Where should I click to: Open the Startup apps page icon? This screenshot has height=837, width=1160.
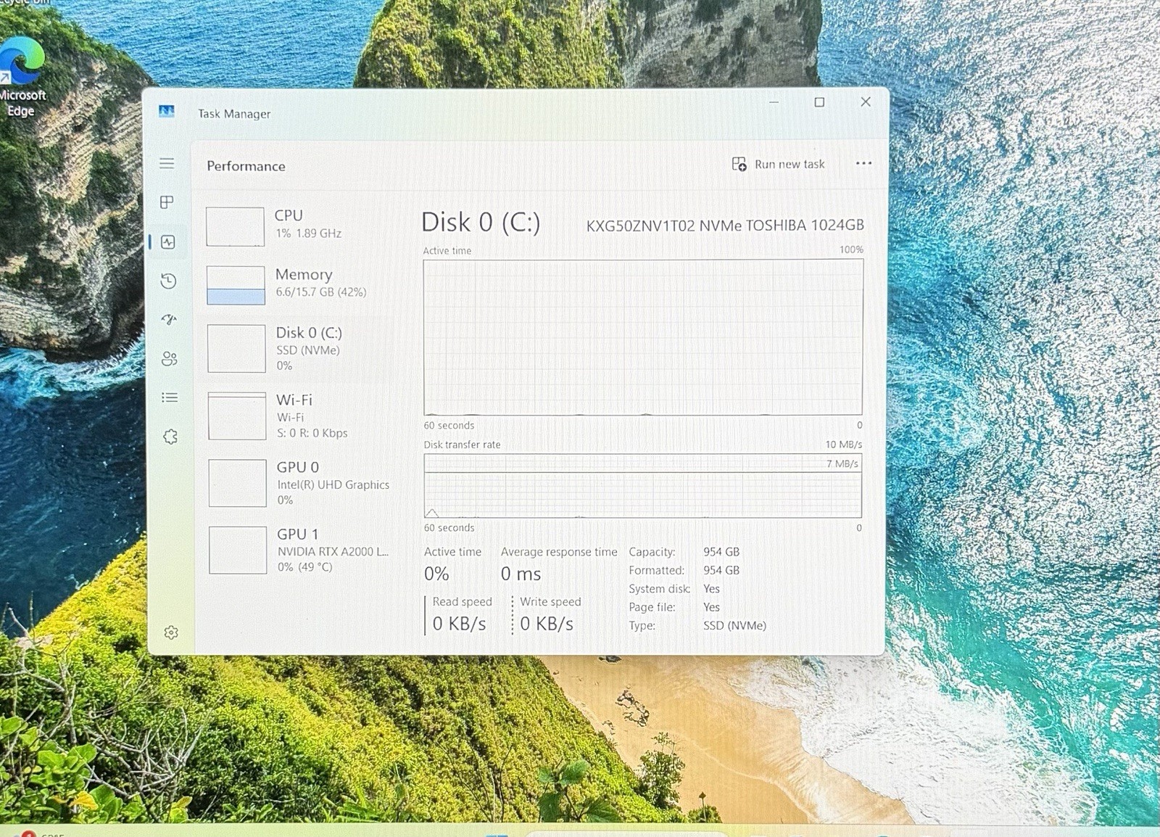[x=169, y=319]
